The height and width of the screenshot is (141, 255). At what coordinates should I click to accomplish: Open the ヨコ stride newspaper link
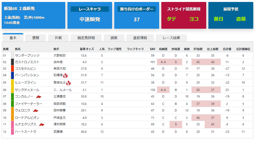[x=194, y=19]
